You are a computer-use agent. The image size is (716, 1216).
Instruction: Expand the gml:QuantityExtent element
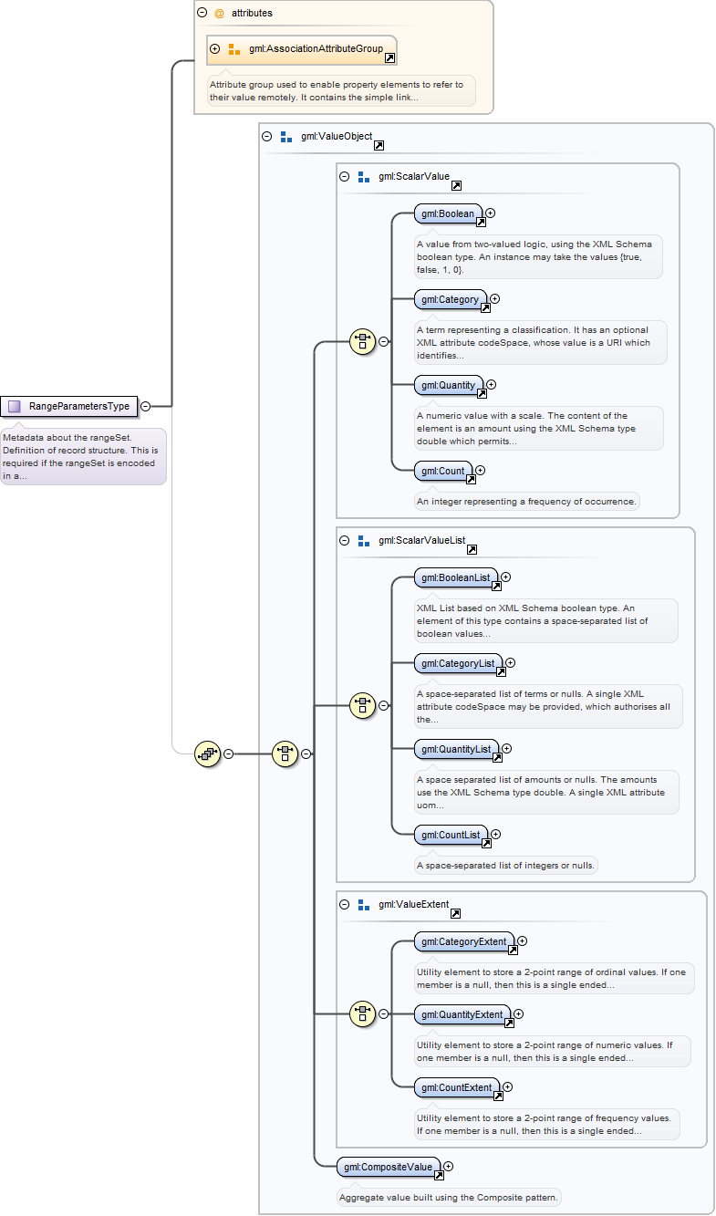(x=519, y=1013)
